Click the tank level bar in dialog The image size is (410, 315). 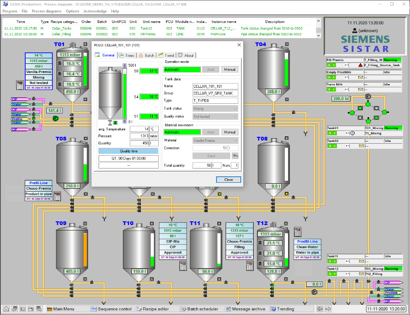[x=125, y=94]
